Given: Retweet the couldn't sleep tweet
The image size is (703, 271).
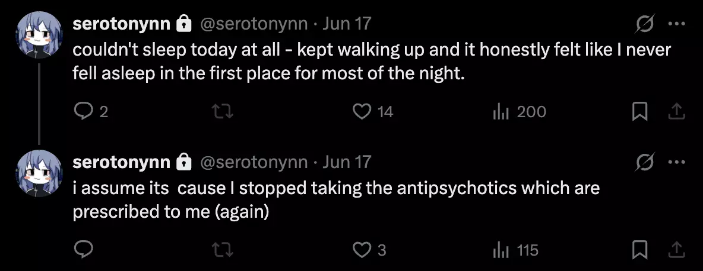Looking at the screenshot, I should [224, 111].
